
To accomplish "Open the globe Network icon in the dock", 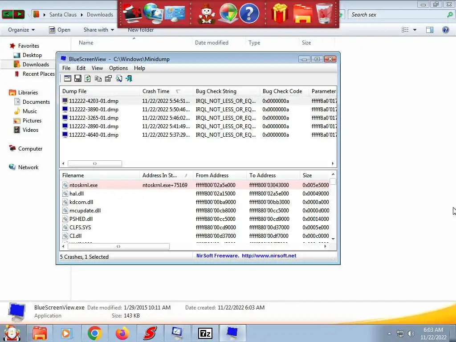I will [153, 13].
